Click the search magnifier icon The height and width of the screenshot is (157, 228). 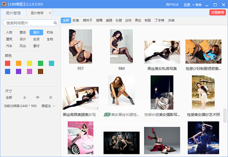(x=55, y=23)
